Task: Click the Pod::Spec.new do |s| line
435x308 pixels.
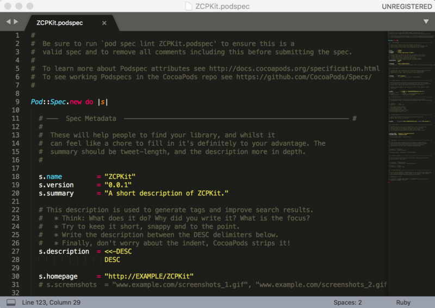Action: (x=69, y=102)
